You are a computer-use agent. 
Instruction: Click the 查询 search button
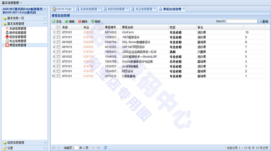(x=263, y=22)
